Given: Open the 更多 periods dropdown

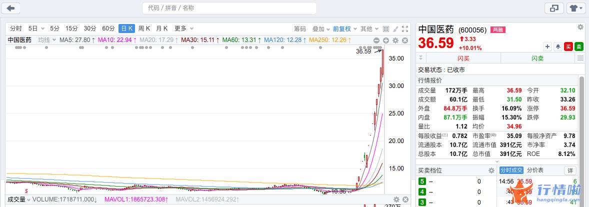Looking at the screenshot, I should (183, 28).
